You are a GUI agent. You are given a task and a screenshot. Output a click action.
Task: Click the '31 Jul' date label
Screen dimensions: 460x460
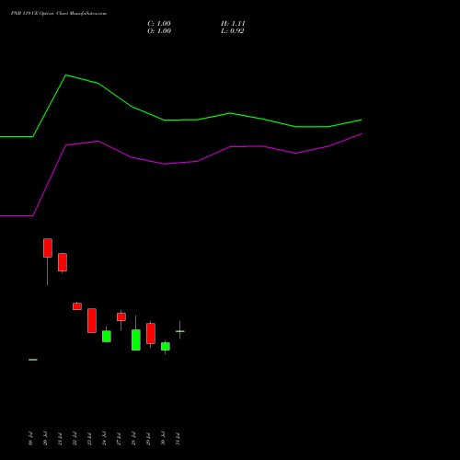[x=178, y=439]
